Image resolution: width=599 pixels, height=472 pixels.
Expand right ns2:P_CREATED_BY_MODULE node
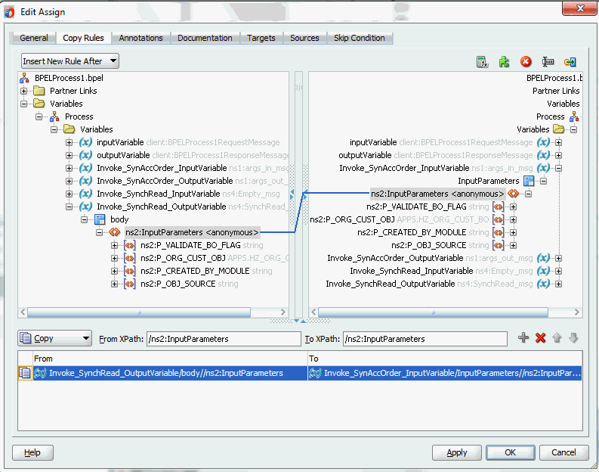(513, 232)
